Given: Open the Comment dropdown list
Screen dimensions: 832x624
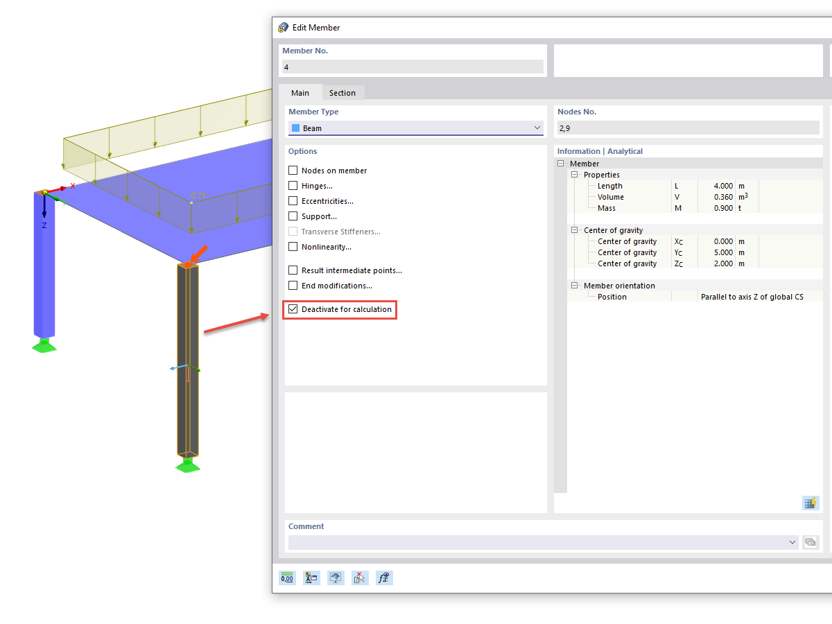Looking at the screenshot, I should tap(792, 542).
